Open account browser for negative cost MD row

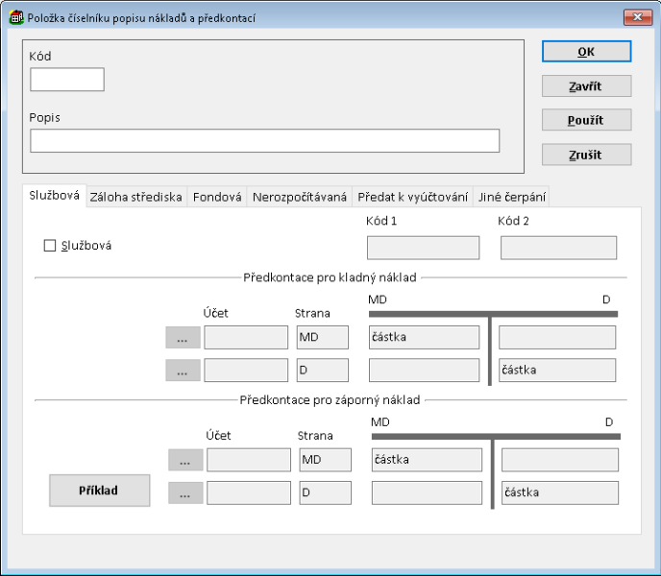coord(185,460)
